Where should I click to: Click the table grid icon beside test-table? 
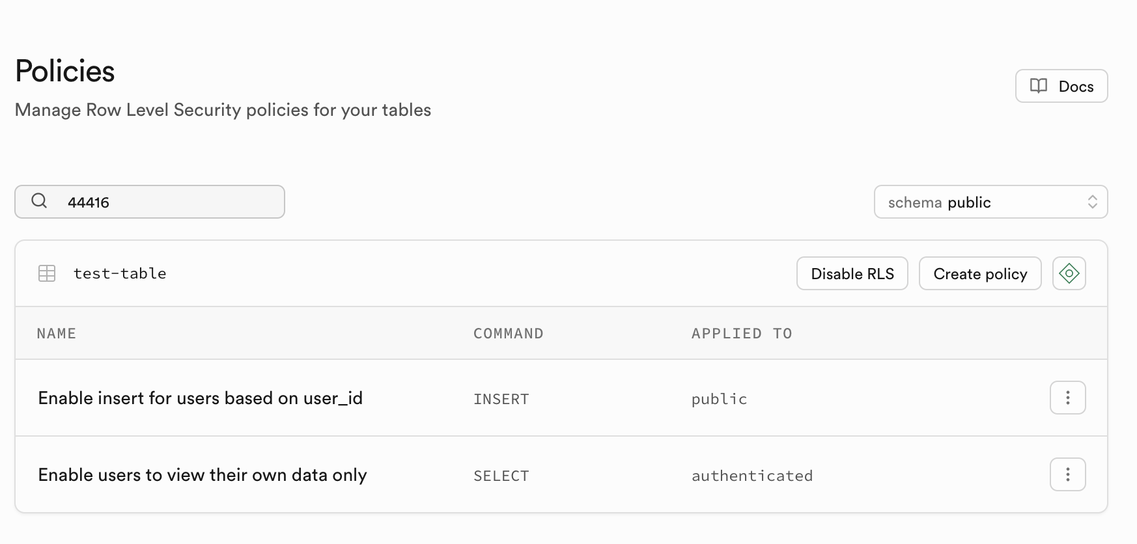[x=47, y=273]
